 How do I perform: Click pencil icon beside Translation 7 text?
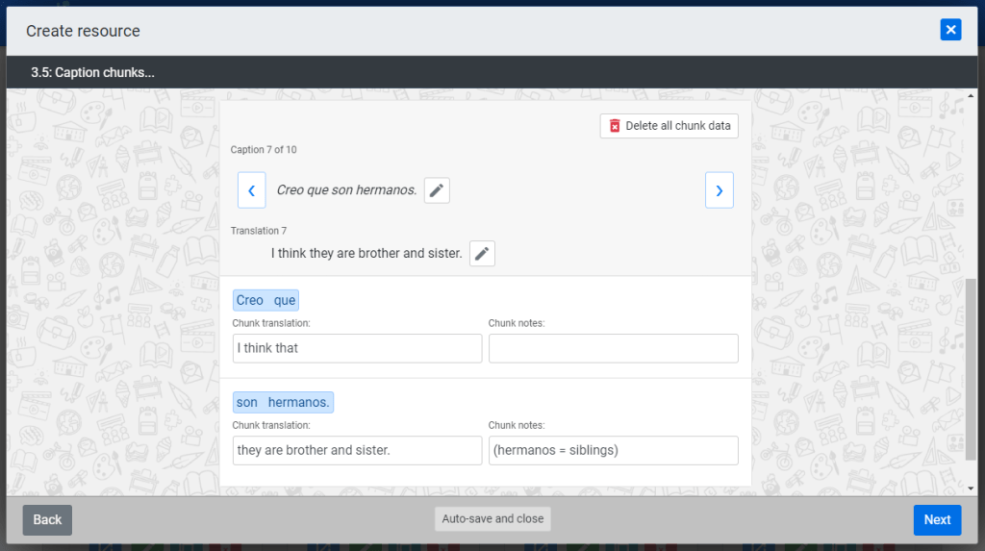click(x=482, y=254)
